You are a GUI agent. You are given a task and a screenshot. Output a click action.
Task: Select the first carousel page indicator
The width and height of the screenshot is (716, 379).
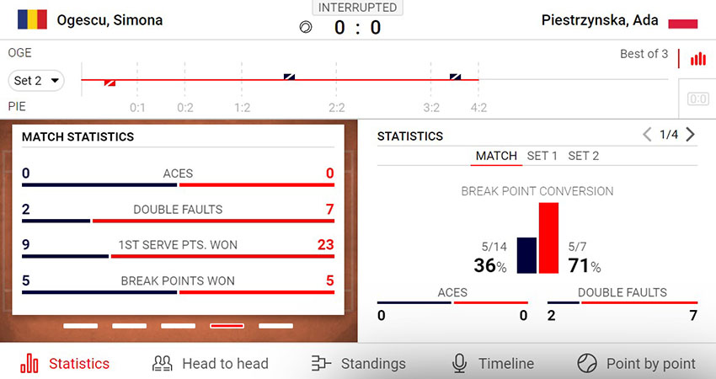pyautogui.click(x=80, y=325)
